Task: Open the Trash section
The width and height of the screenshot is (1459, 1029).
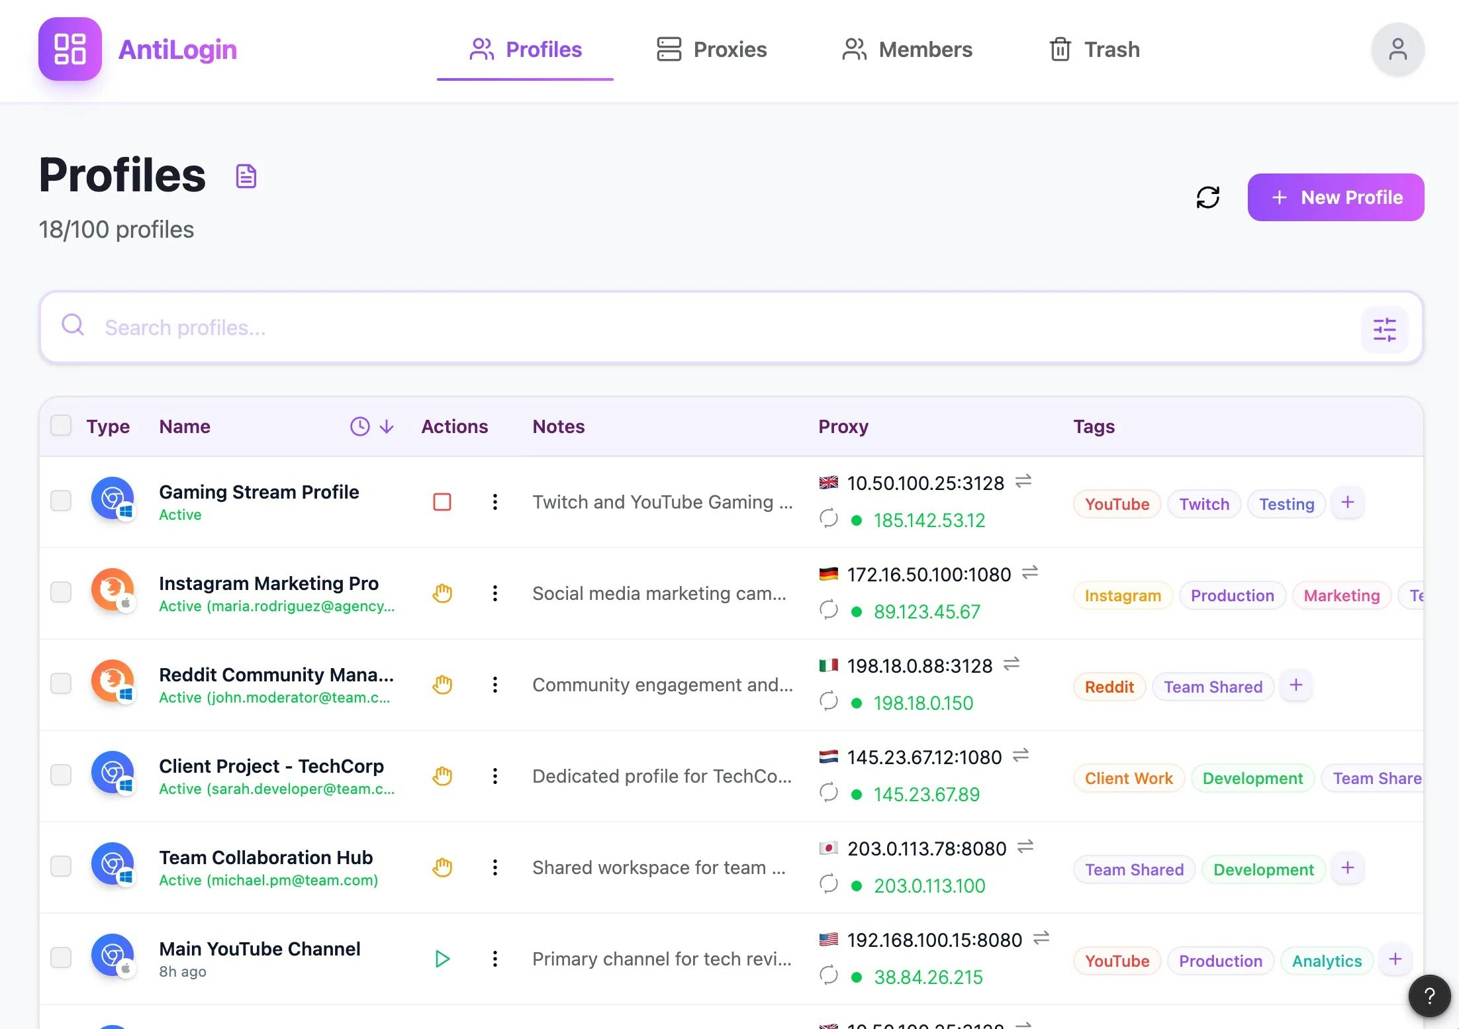Action: pos(1094,49)
